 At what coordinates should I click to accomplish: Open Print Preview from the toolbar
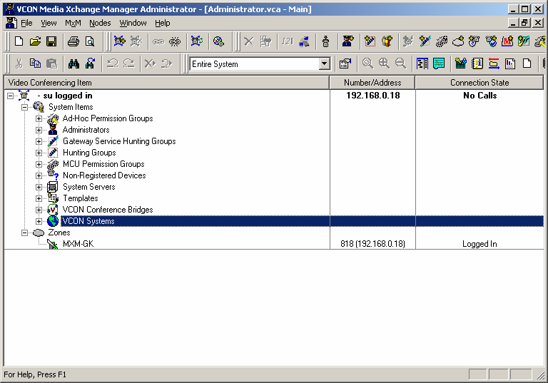(x=90, y=41)
